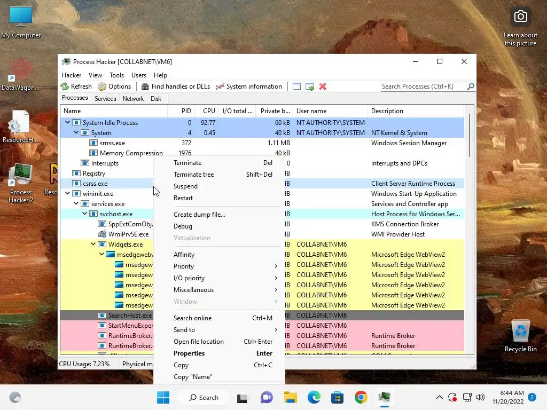Image resolution: width=547 pixels, height=410 pixels.
Task: Click Find handles or DLLs binoculars icon
Action: point(145,86)
